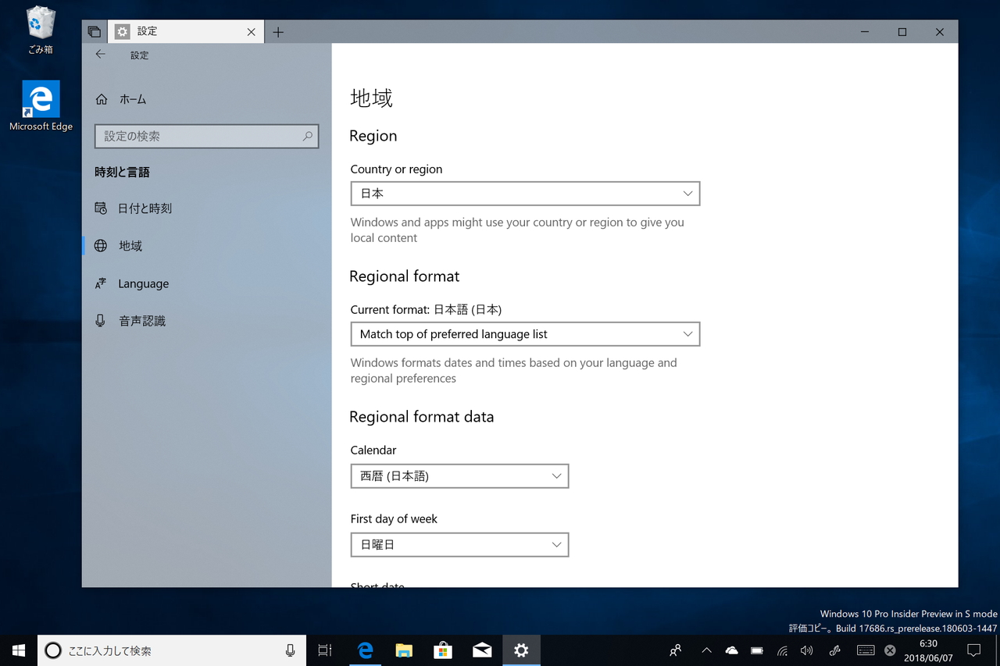The image size is (1000, 666).
Task: Open the ごみ箱 desktop icon
Action: pyautogui.click(x=41, y=30)
